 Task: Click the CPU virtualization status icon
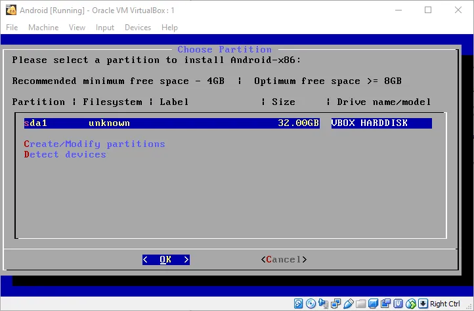point(398,304)
